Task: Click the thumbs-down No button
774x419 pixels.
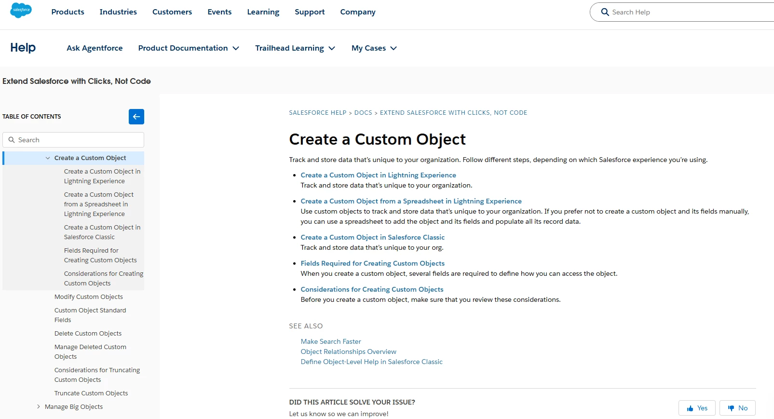Action: click(737, 408)
